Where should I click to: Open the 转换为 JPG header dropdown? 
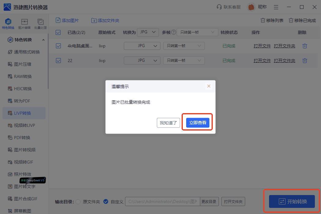click(148, 32)
